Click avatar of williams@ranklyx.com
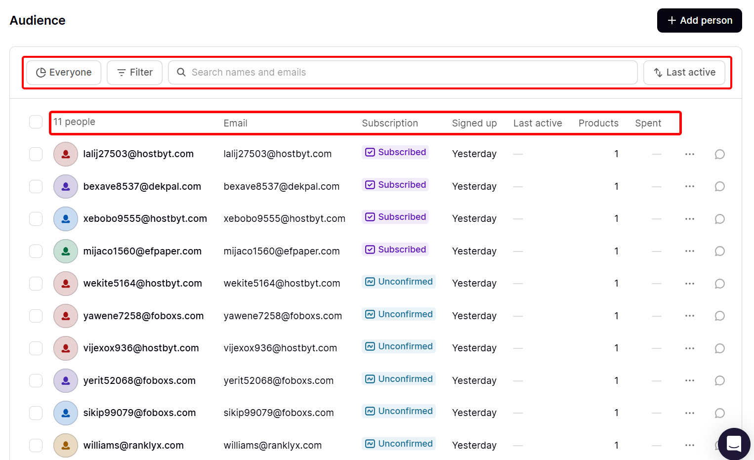Image resolution: width=754 pixels, height=460 pixels. click(x=66, y=445)
